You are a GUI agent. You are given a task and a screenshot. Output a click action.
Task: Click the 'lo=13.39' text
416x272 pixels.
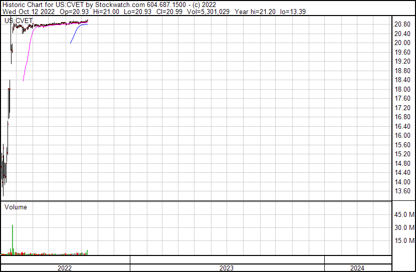click(293, 12)
